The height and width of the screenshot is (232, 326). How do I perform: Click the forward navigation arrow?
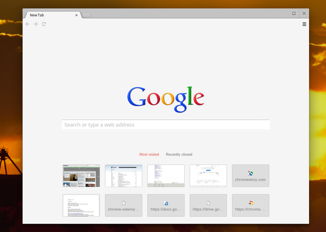36,24
